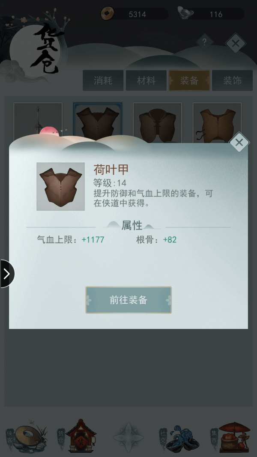Open the 社交 social wave icon
Image resolution: width=257 pixels, height=457 pixels.
(x=180, y=436)
